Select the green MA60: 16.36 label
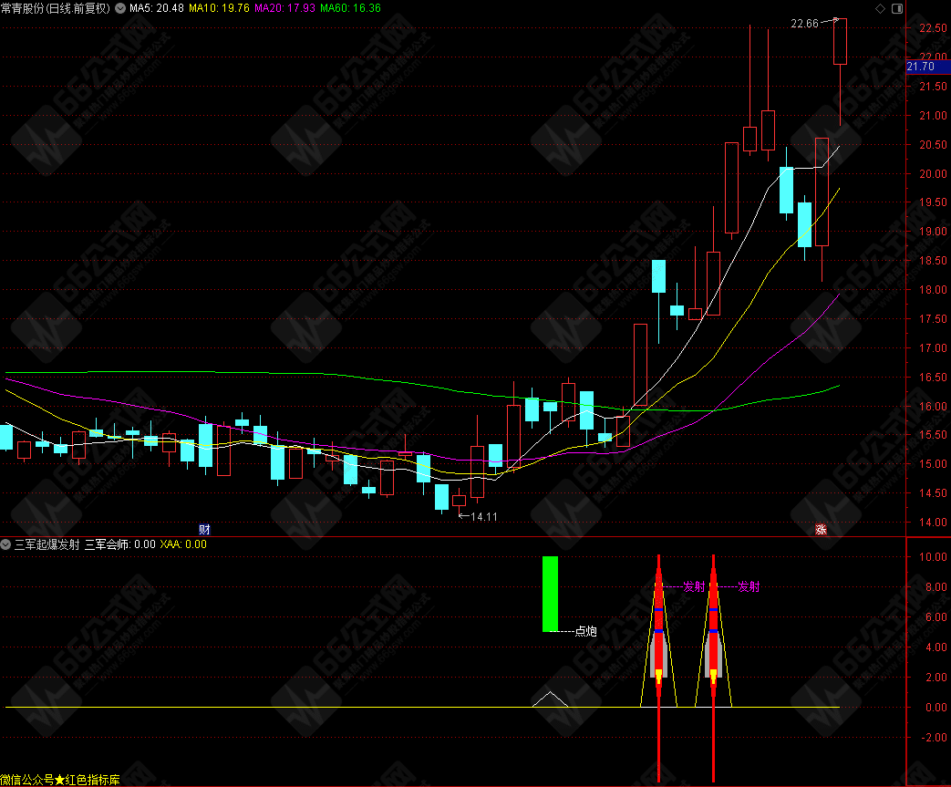The width and height of the screenshot is (951, 787). point(350,8)
